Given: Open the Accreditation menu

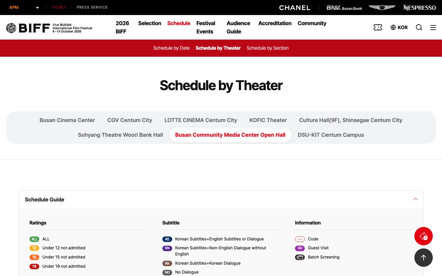Looking at the screenshot, I should click(x=275, y=23).
